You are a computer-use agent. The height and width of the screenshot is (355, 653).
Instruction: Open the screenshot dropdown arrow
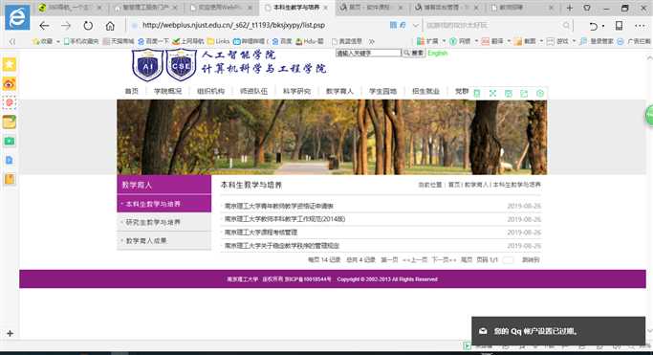(541, 41)
